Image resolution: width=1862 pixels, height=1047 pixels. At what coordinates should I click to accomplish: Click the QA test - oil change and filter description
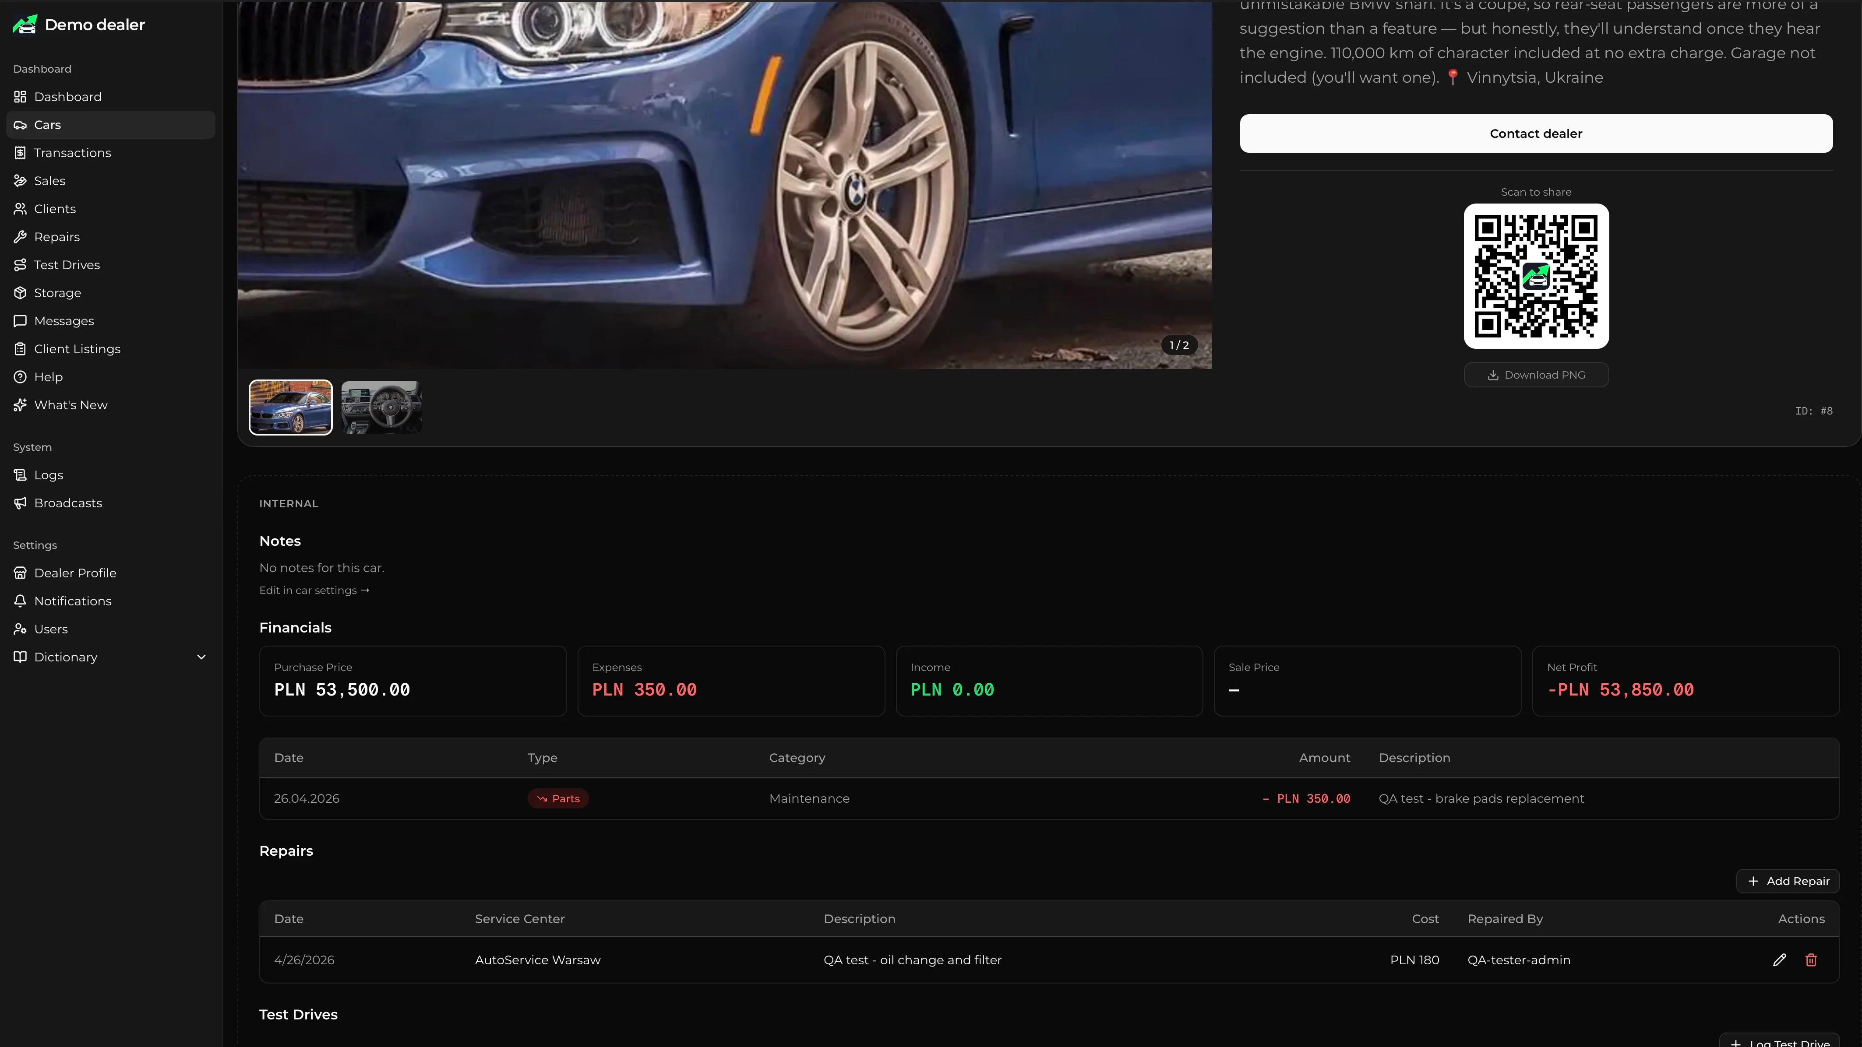pyautogui.click(x=912, y=960)
